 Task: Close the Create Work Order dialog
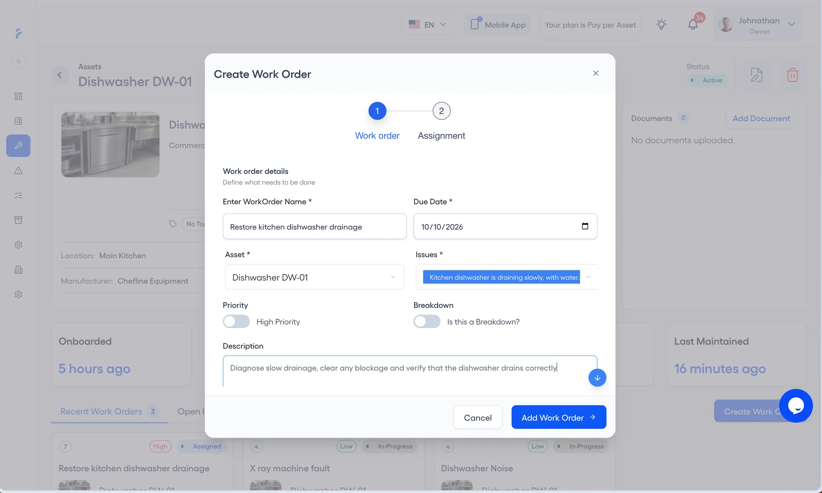coord(596,73)
